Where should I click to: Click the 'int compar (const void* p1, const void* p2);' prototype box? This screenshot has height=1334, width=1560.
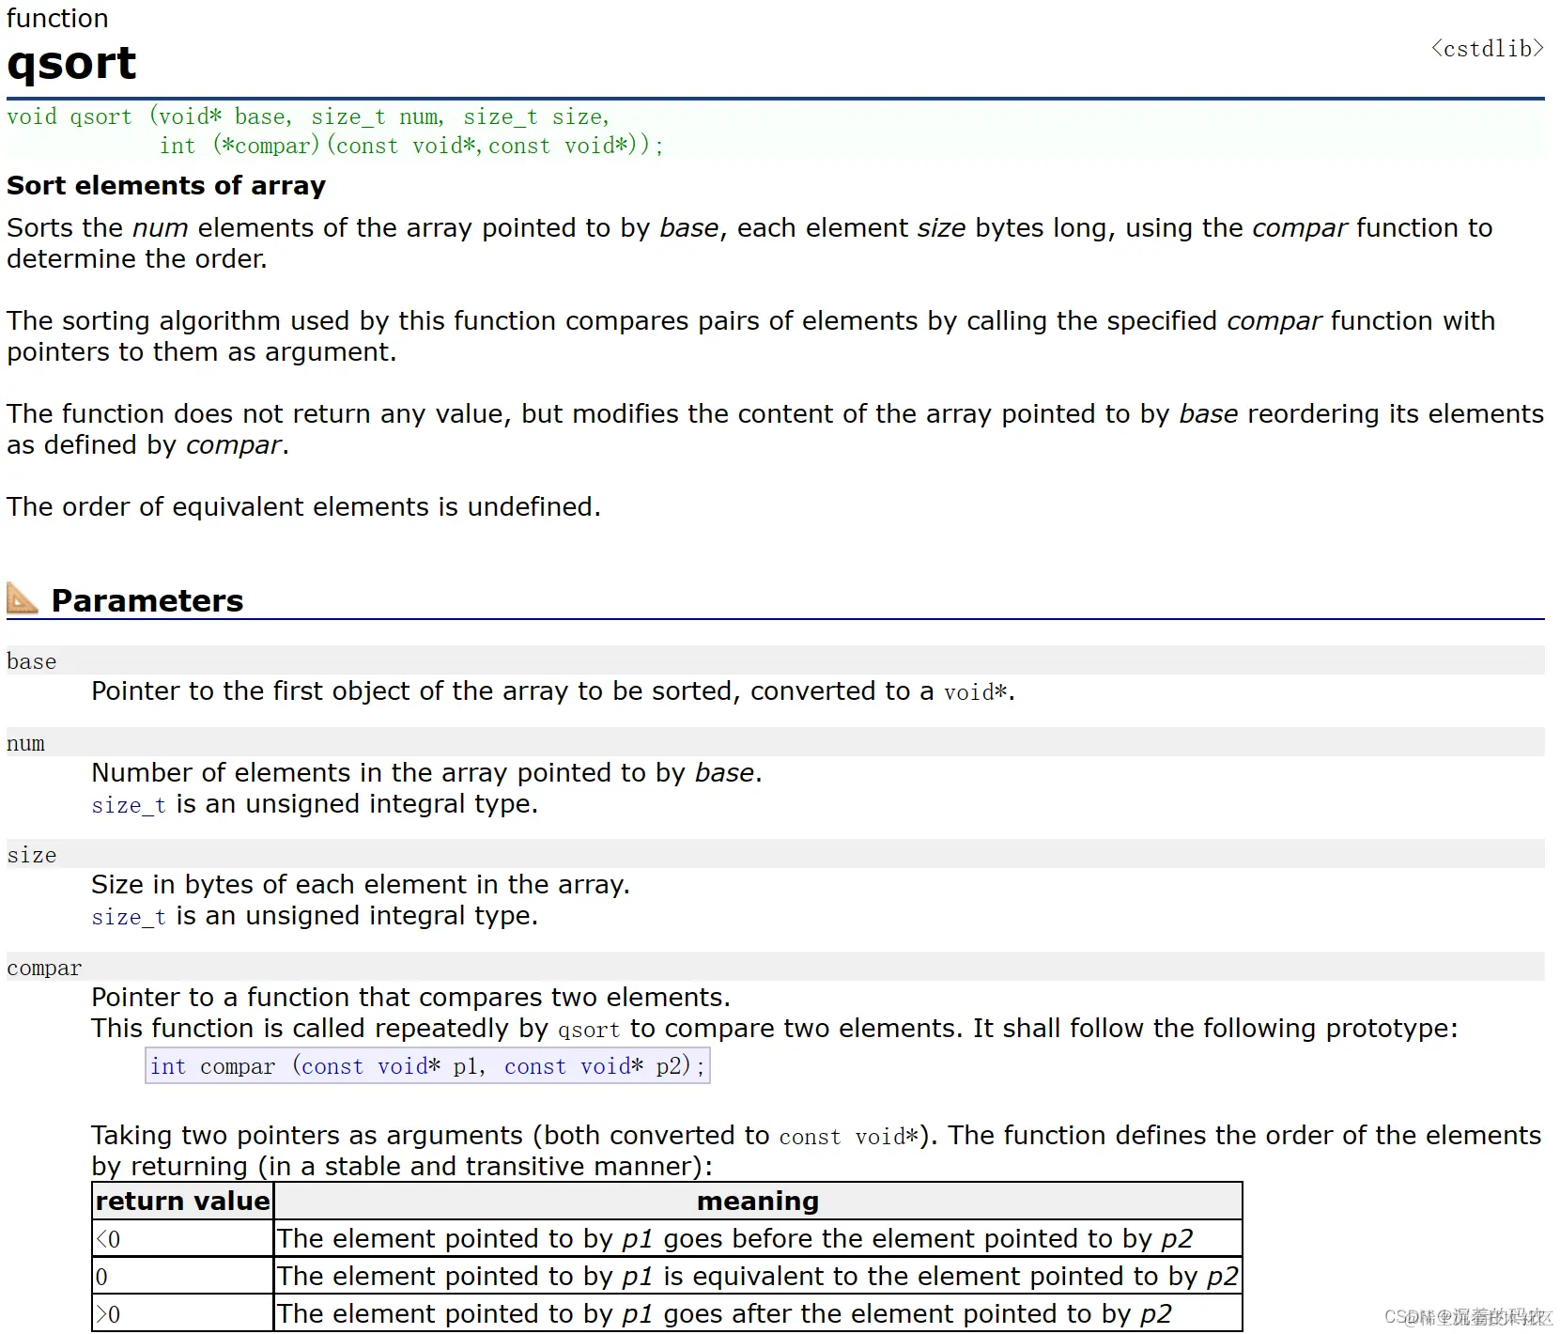427,1066
